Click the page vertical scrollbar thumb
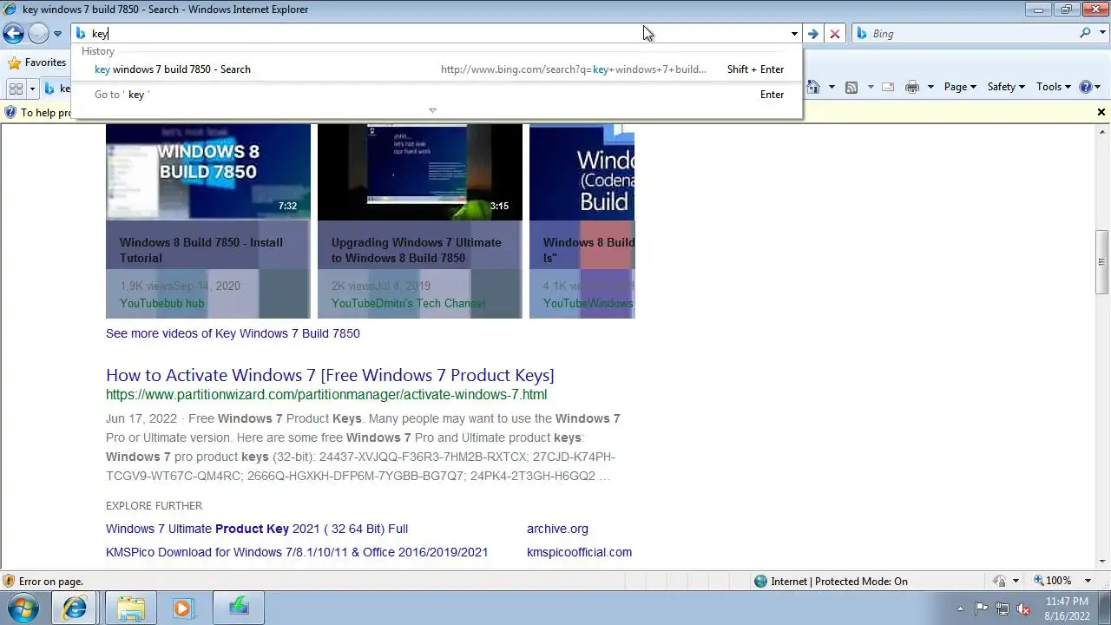 click(1102, 261)
